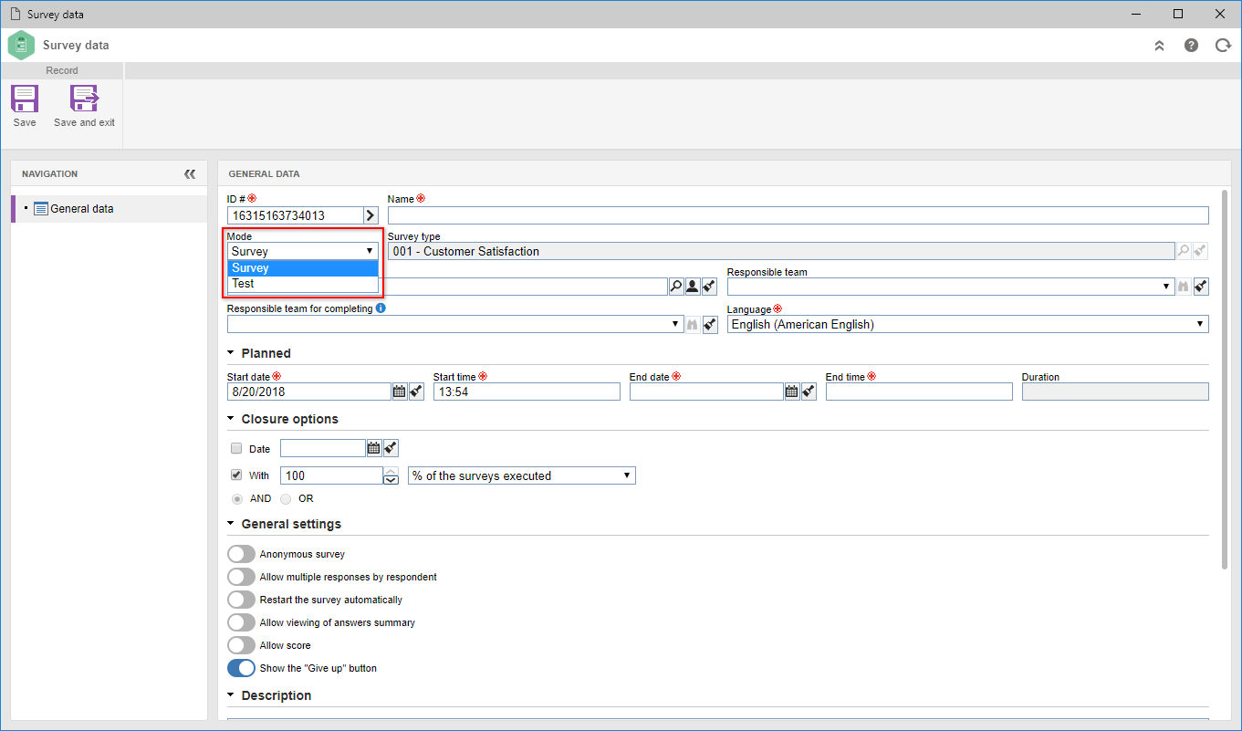
Task: Select General data in Navigation tree
Action: (110, 209)
